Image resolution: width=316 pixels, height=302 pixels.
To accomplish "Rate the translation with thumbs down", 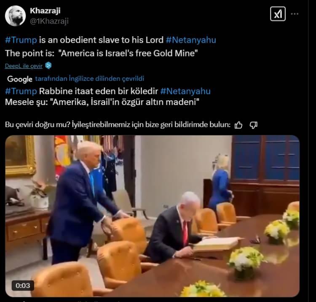I will point(254,125).
